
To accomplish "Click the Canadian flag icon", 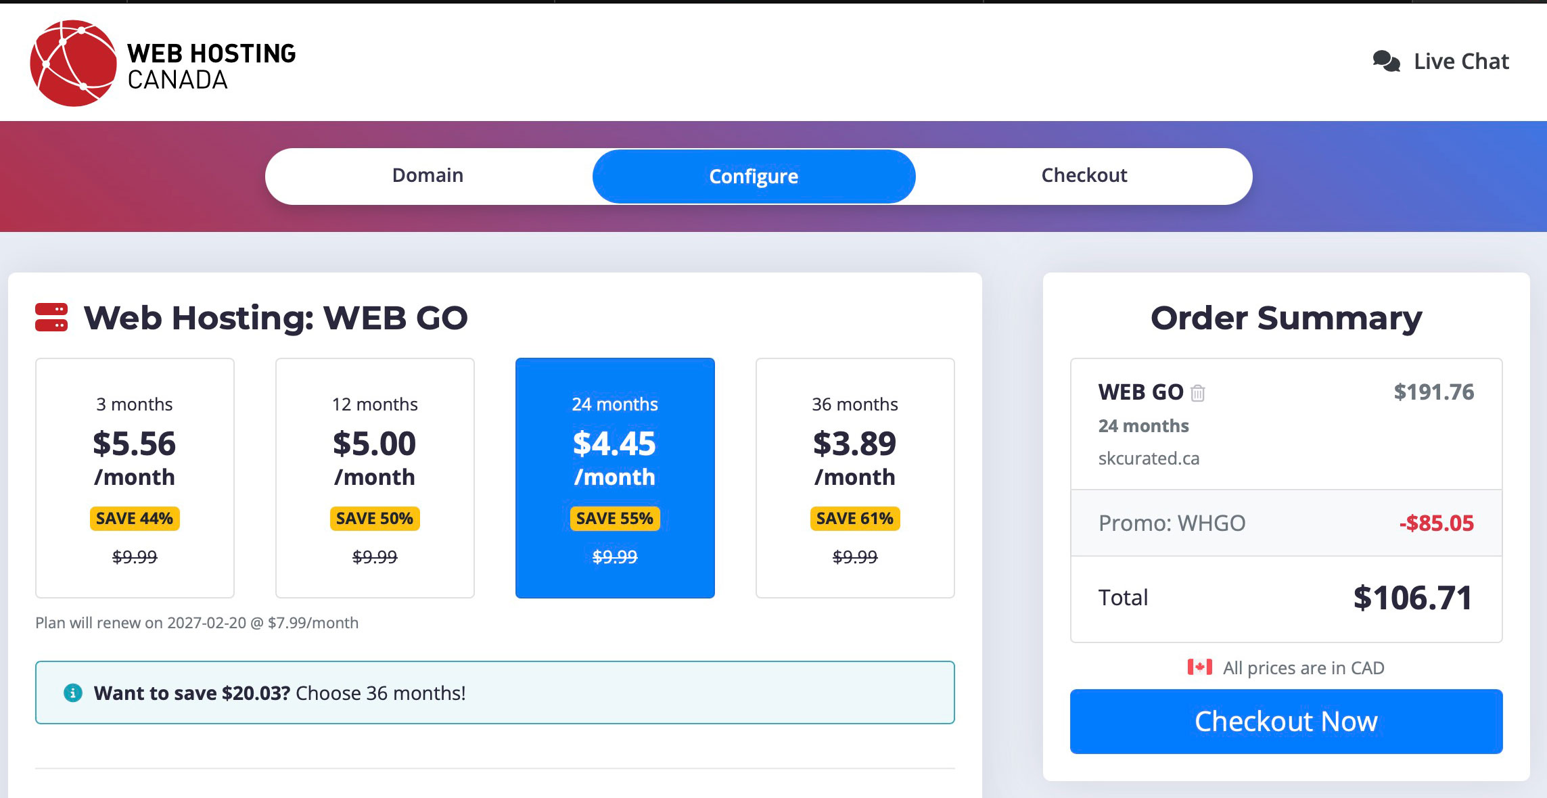I will tap(1199, 667).
